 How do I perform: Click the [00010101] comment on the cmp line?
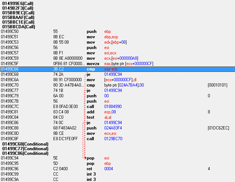click(217, 85)
